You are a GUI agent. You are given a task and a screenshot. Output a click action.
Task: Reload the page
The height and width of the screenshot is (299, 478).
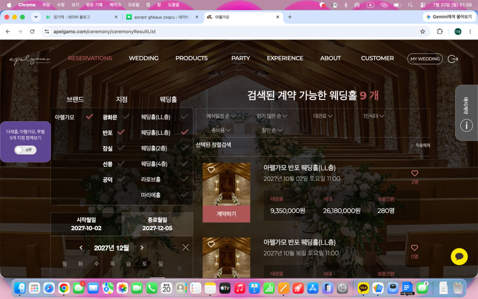(32, 32)
